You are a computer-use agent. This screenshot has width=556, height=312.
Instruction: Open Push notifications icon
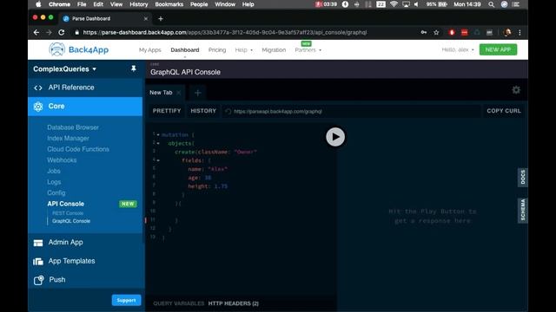click(38, 280)
